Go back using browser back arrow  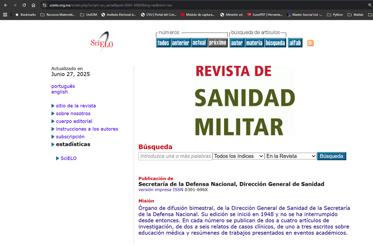[5, 5]
